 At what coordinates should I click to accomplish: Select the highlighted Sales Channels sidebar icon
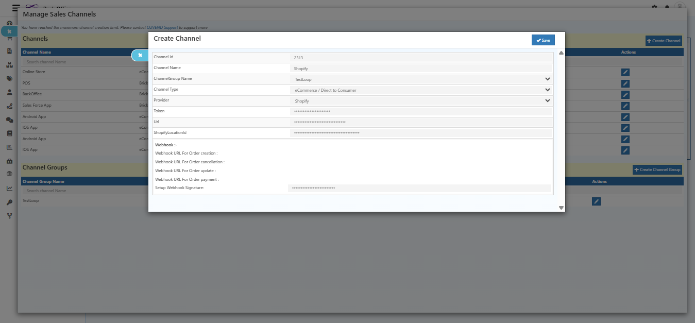(x=9, y=31)
